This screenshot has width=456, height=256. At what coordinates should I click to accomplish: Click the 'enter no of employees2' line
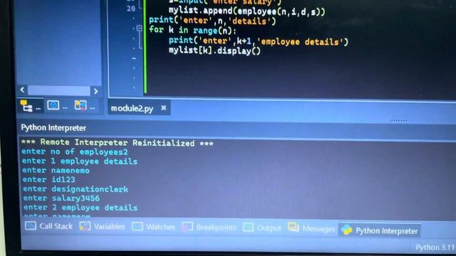tap(75, 151)
